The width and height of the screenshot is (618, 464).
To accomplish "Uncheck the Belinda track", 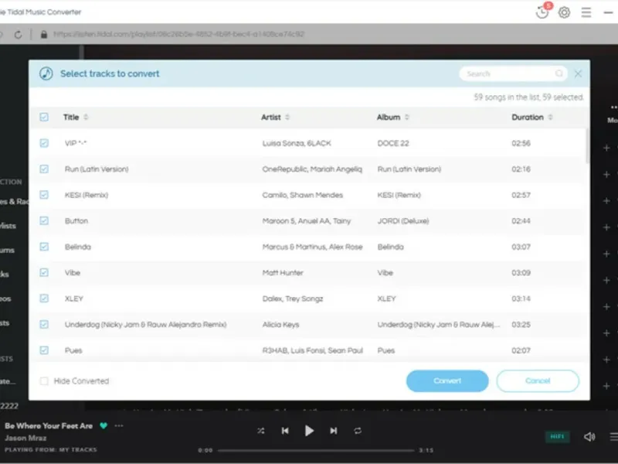I will tap(44, 247).
